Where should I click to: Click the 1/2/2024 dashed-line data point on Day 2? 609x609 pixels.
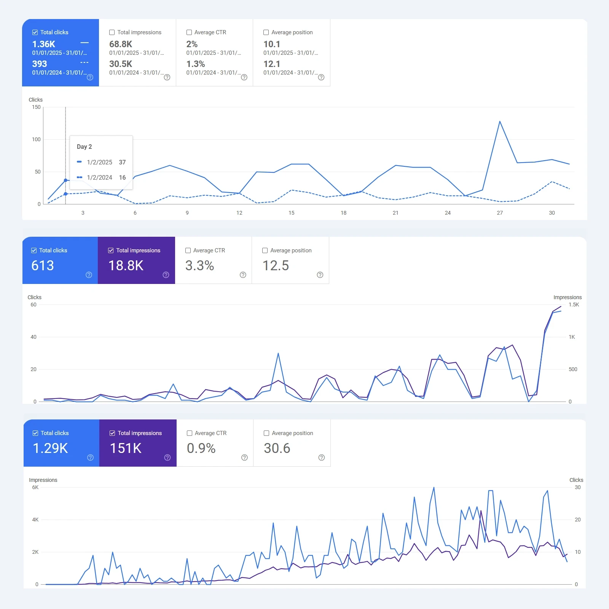[65, 194]
